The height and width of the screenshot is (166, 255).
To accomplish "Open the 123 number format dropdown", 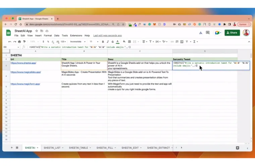I will coord(63,42).
